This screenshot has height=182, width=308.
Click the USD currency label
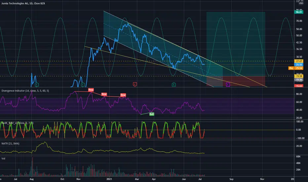point(301,3)
